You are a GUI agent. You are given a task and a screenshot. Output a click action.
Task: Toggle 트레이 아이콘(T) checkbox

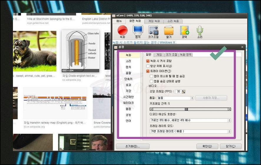point(148,71)
